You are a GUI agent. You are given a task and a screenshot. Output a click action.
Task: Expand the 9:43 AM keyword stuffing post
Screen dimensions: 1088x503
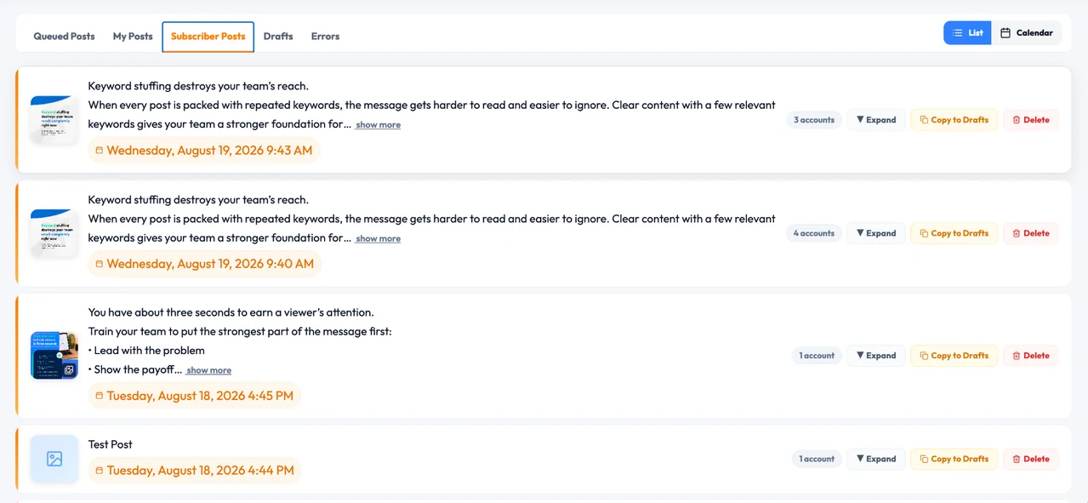[875, 120]
